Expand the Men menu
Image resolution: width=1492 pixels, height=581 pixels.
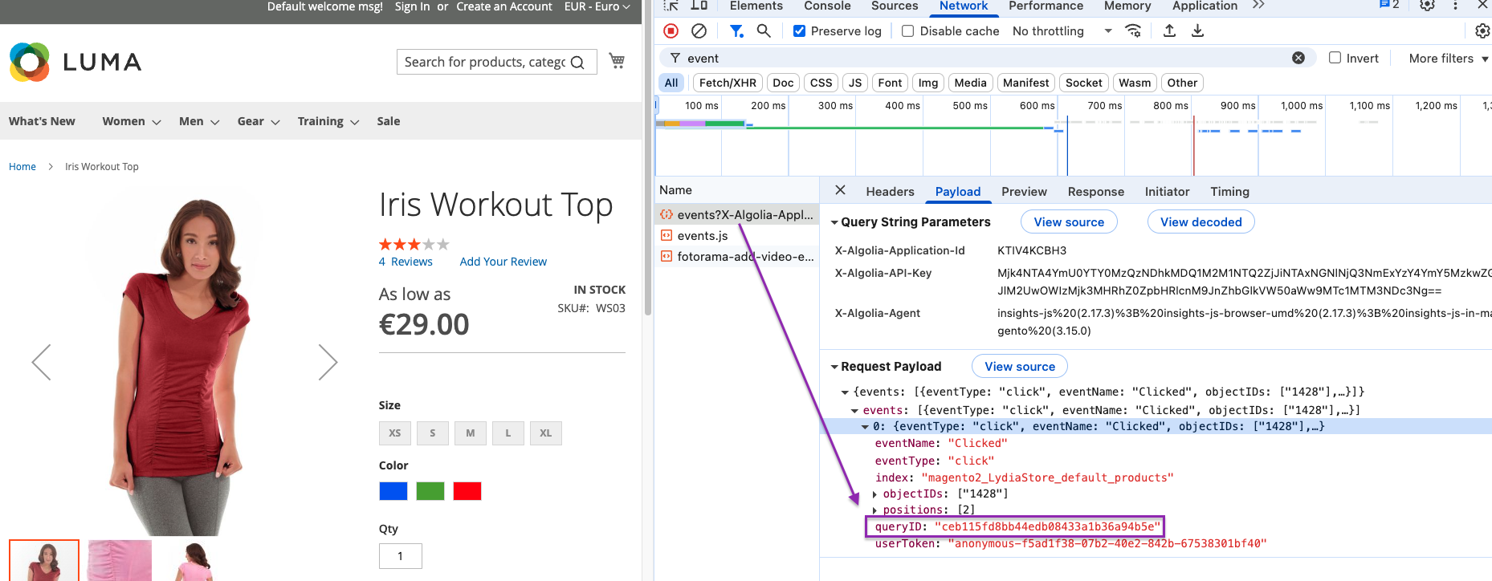(199, 121)
